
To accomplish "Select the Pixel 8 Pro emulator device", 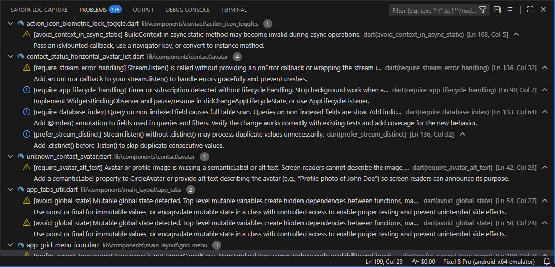I will [x=489, y=261].
